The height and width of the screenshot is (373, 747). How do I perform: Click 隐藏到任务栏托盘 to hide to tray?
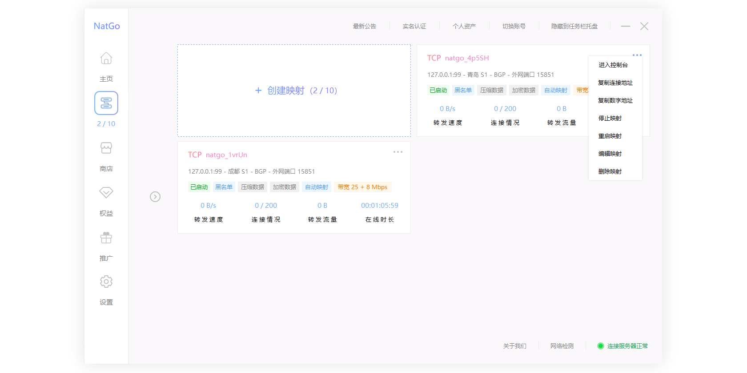pyautogui.click(x=574, y=27)
